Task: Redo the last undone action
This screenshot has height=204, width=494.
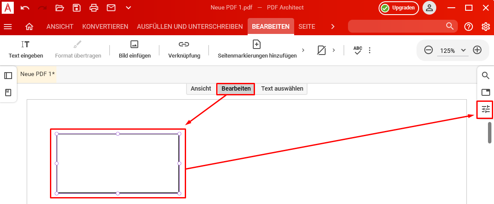Action: coord(42,8)
